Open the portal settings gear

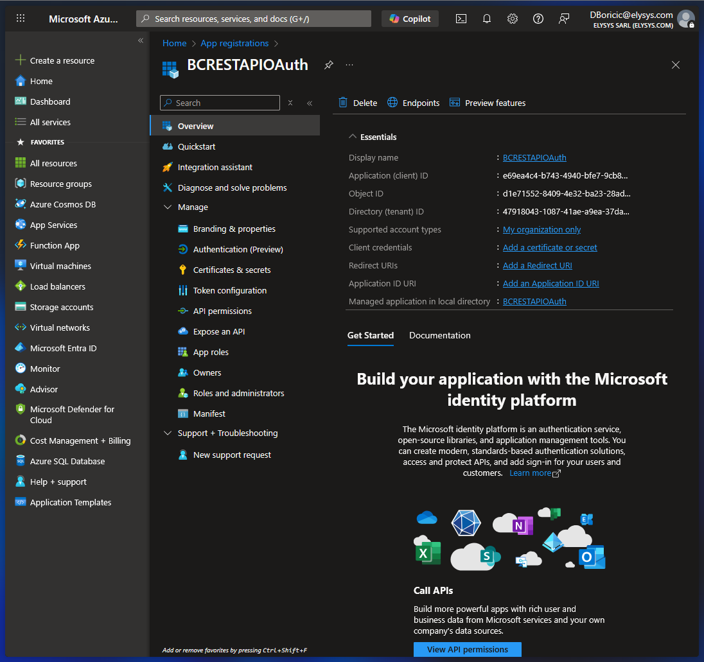(513, 19)
